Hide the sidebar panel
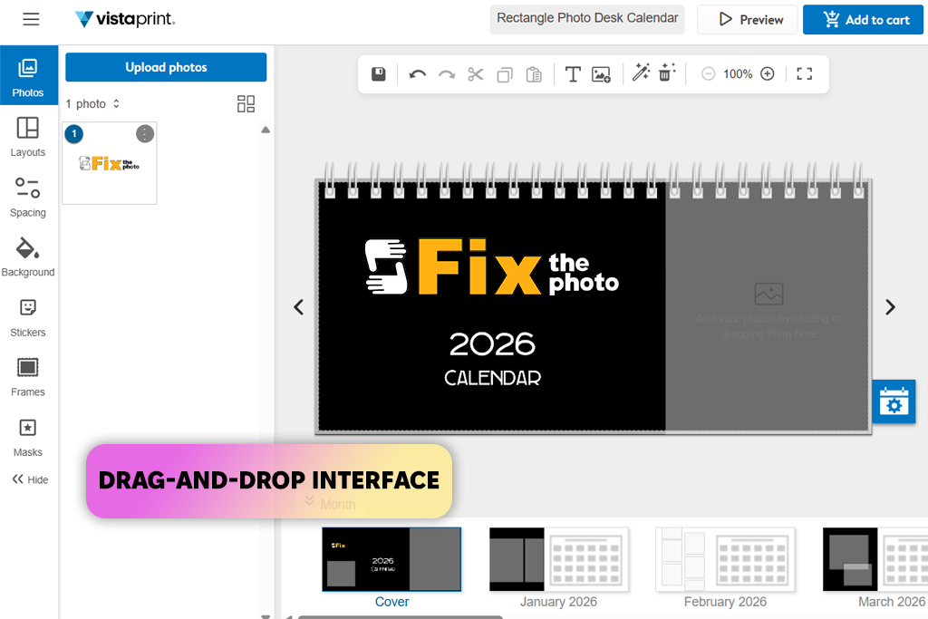The width and height of the screenshot is (928, 619). 30,479
